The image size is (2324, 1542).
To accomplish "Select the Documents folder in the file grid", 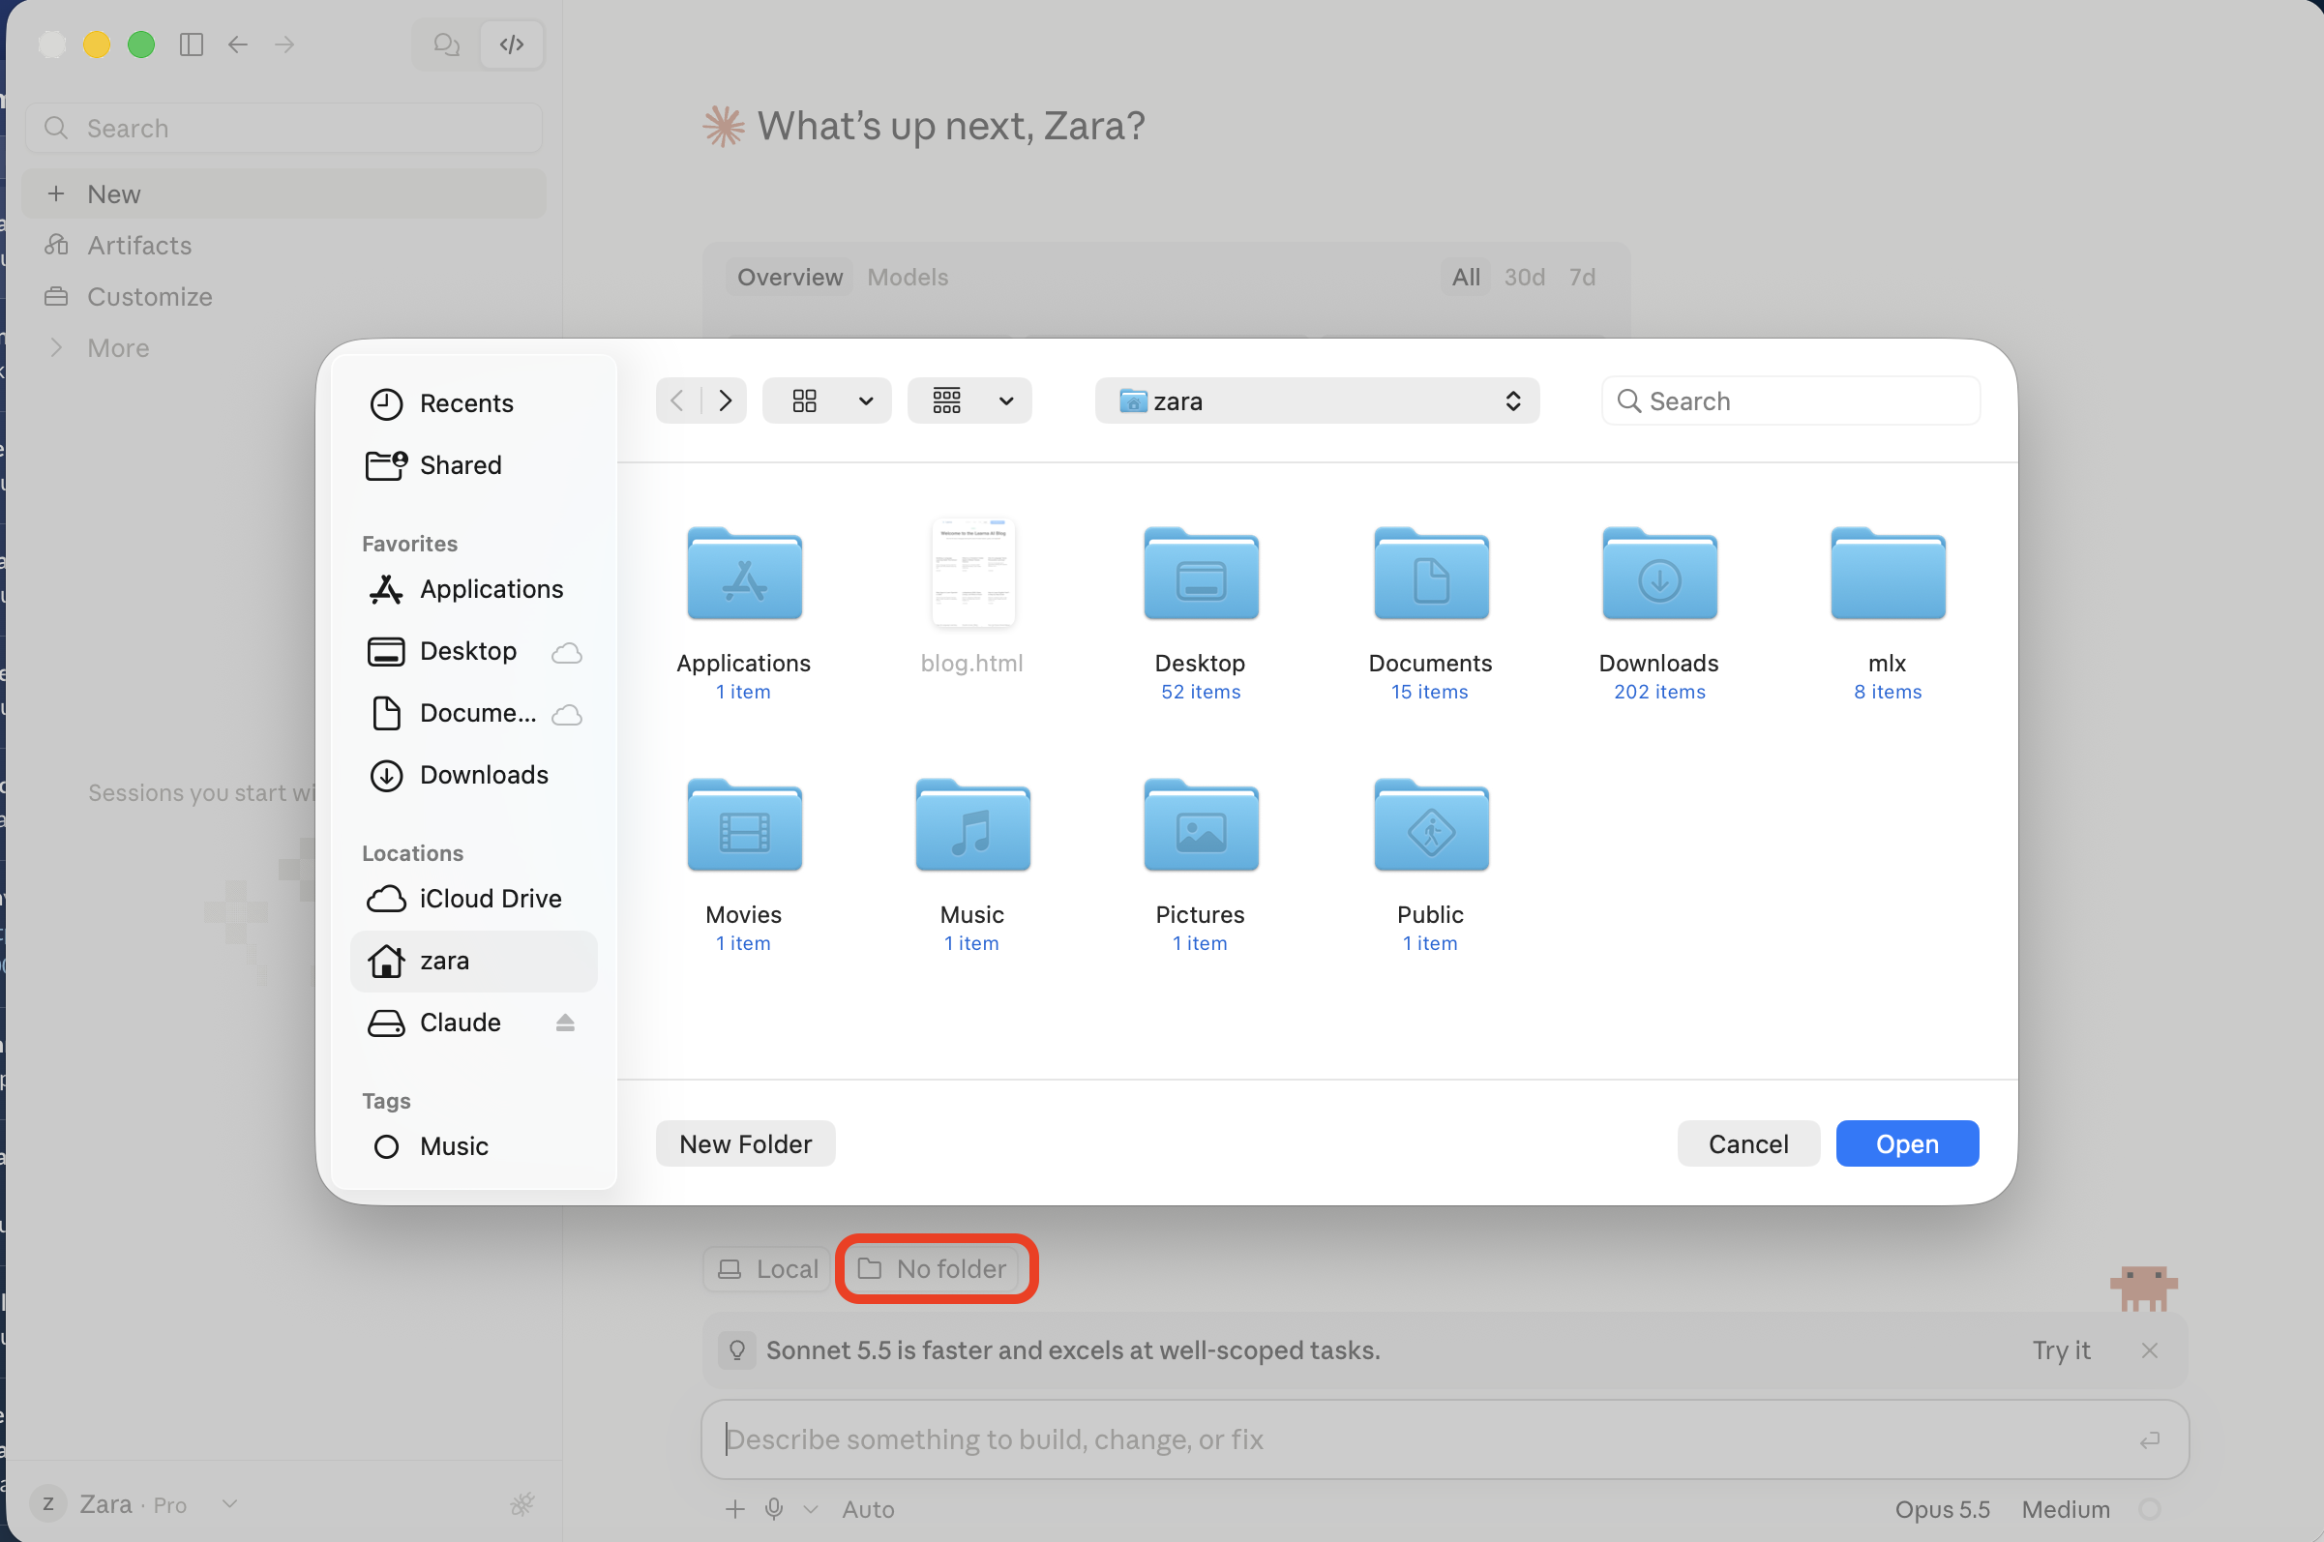I will pyautogui.click(x=1431, y=575).
